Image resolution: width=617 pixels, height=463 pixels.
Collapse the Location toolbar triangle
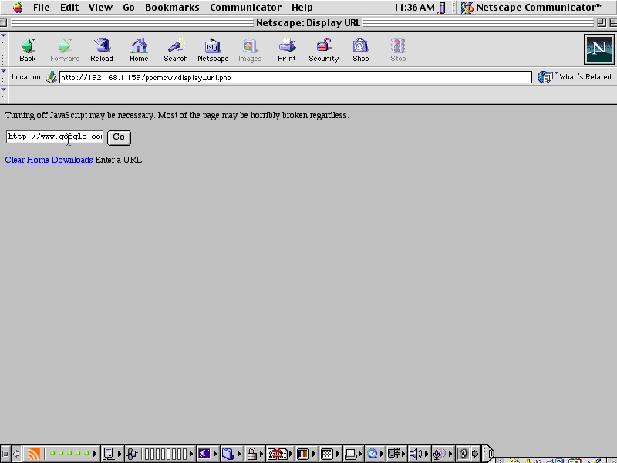[4, 71]
